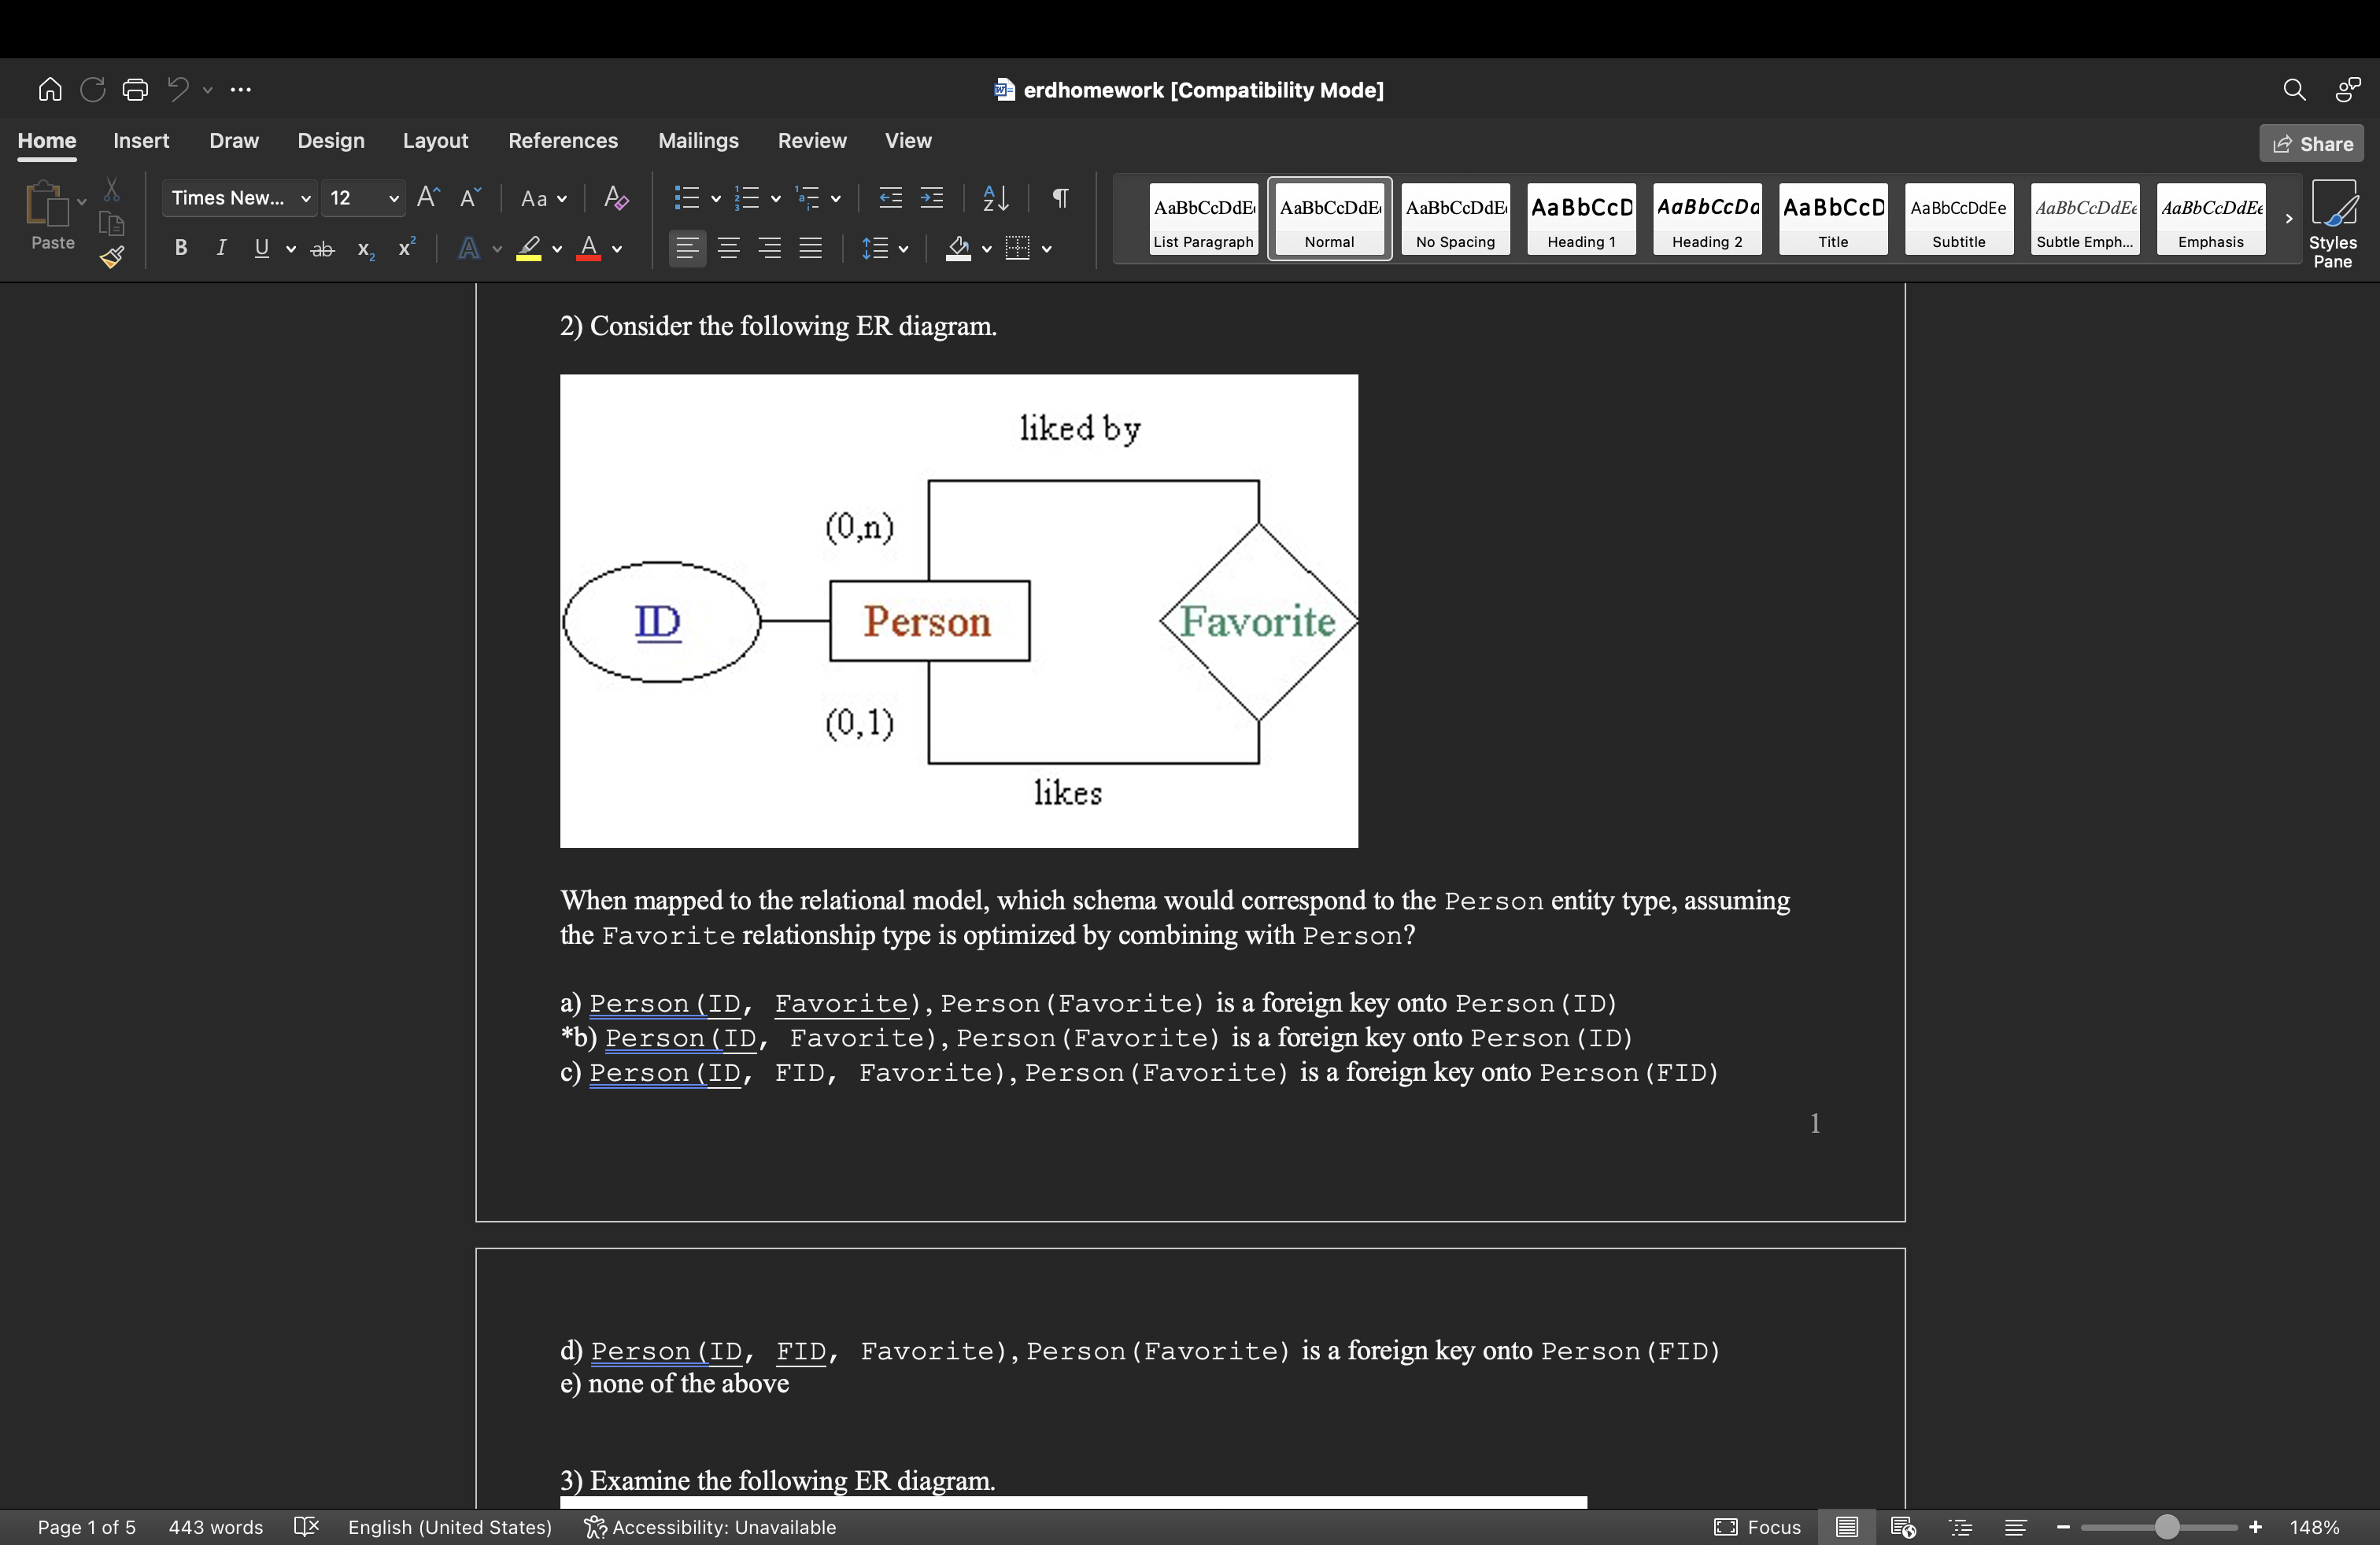
Task: Decrease font size with small A
Action: [x=470, y=197]
